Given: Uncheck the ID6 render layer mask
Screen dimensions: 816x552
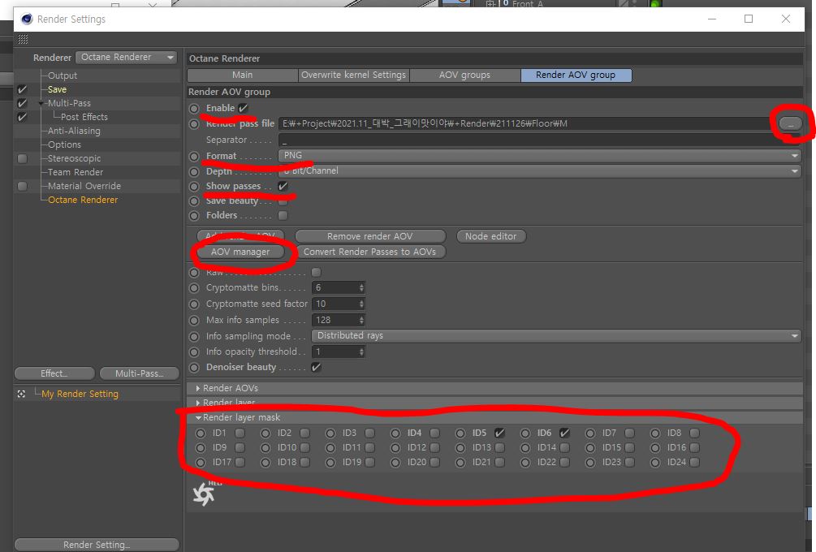Looking at the screenshot, I should pyautogui.click(x=564, y=433).
